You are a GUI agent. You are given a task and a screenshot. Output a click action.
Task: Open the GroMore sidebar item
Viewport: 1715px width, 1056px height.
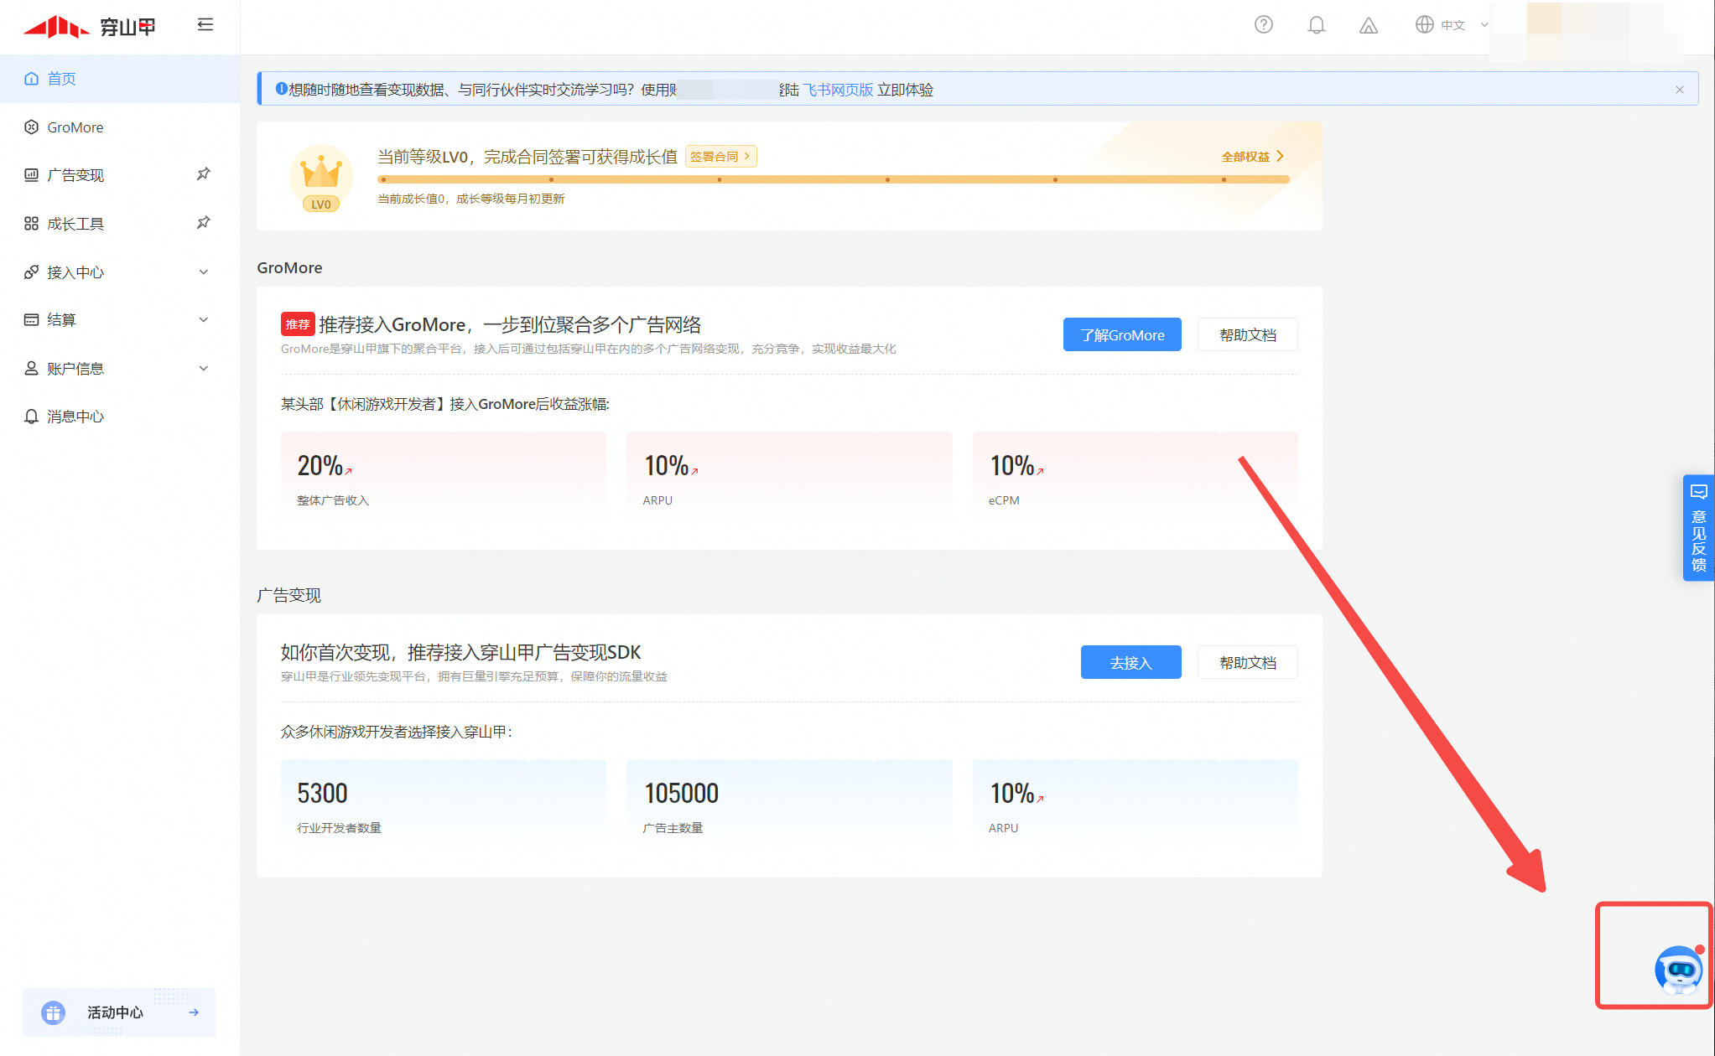[120, 127]
